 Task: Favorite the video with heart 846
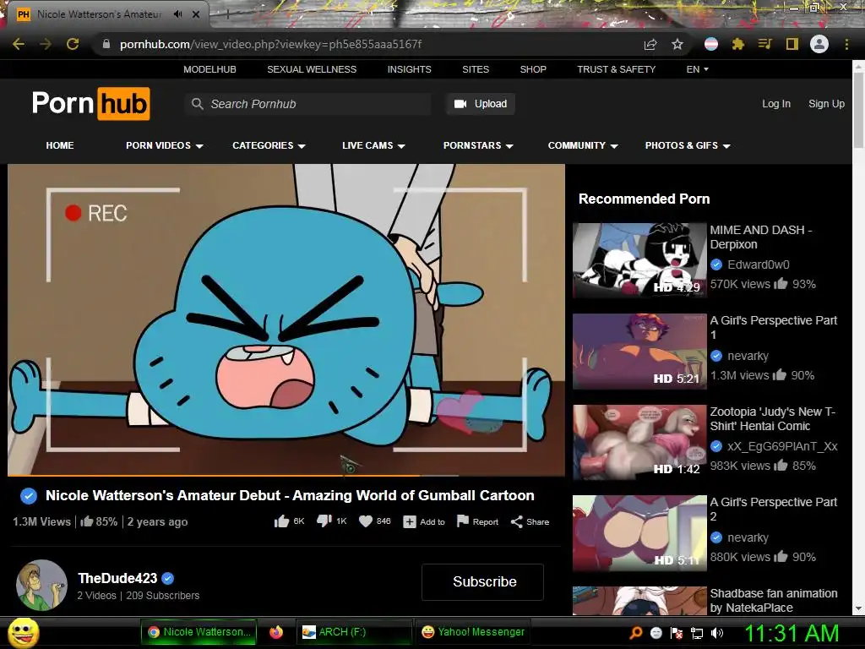[366, 521]
